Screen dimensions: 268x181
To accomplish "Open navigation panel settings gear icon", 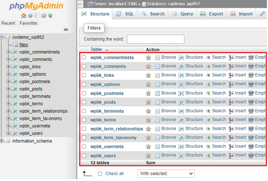I will [43, 16].
